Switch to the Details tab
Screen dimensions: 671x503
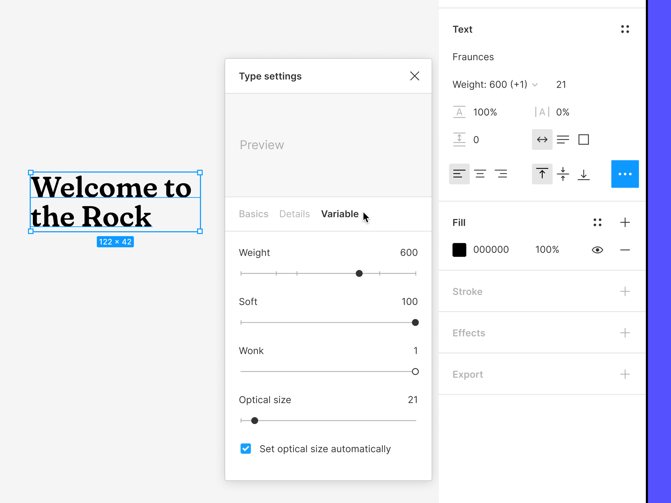tap(294, 213)
